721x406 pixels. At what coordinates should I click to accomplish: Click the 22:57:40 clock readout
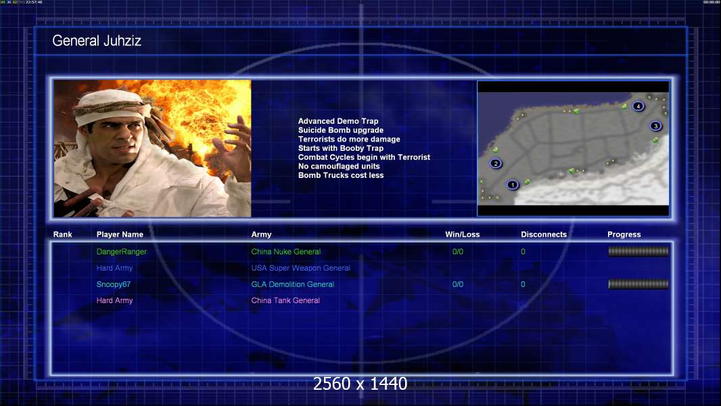point(34,2)
